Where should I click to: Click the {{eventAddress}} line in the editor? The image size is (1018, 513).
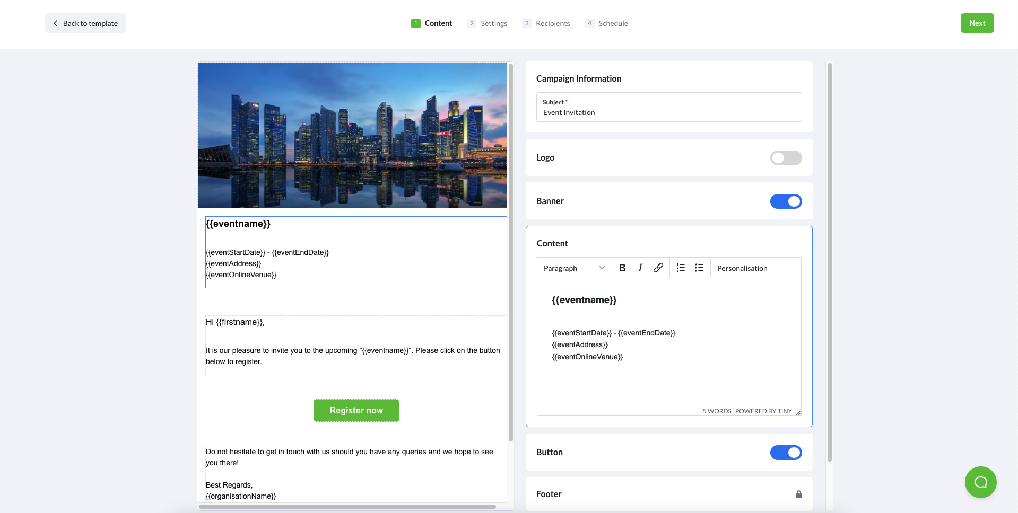(580, 344)
